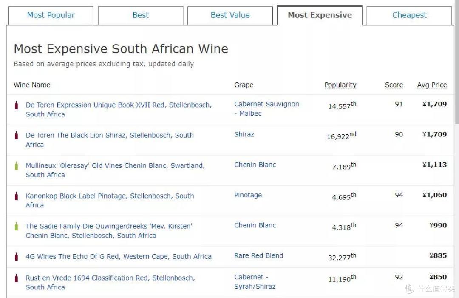Click the red bottle icon beside Rust en Vrede

pos(17,278)
